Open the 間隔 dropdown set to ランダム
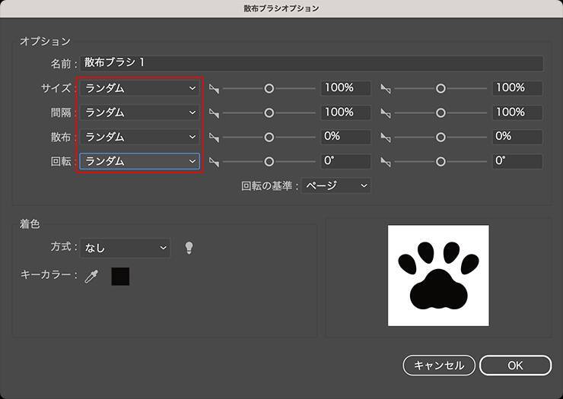This screenshot has height=399, width=563. pyautogui.click(x=140, y=112)
